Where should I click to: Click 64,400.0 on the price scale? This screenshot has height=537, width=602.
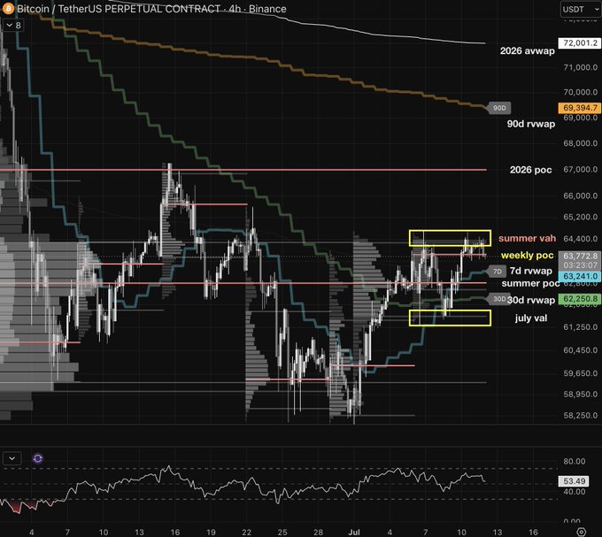pyautogui.click(x=580, y=239)
